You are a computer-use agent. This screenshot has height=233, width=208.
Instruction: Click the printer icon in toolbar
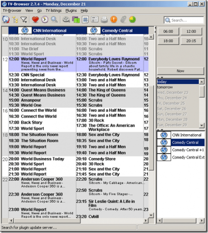coord(104,20)
